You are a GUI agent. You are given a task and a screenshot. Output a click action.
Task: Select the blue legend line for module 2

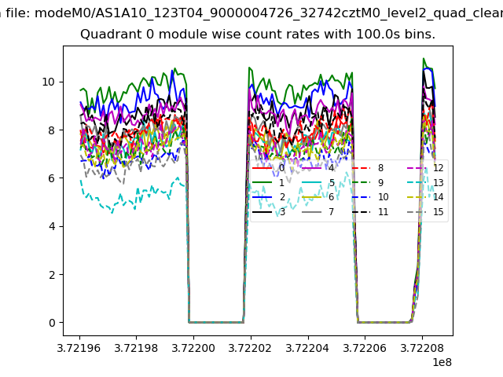click(263, 197)
